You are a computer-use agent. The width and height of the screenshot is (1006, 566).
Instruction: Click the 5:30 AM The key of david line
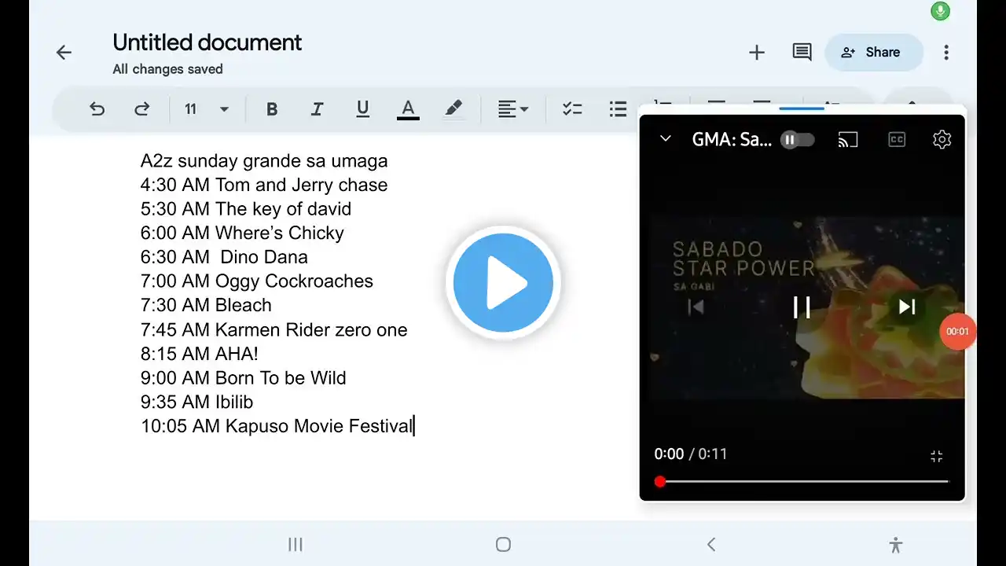tap(246, 209)
